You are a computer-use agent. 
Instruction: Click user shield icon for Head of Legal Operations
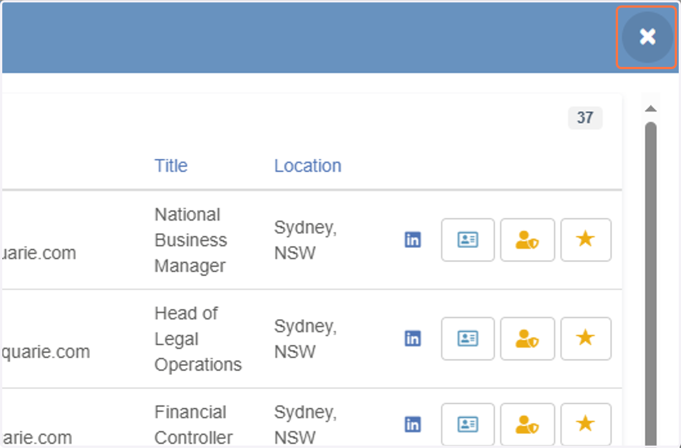click(x=527, y=339)
